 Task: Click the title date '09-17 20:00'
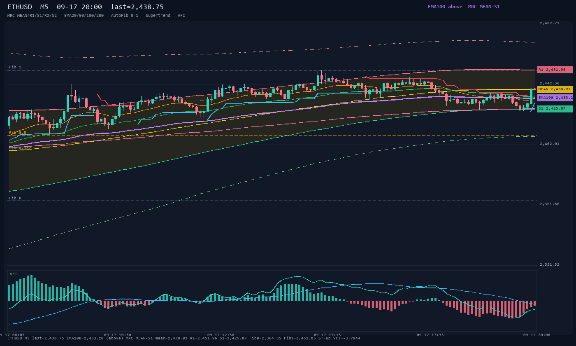click(79, 7)
